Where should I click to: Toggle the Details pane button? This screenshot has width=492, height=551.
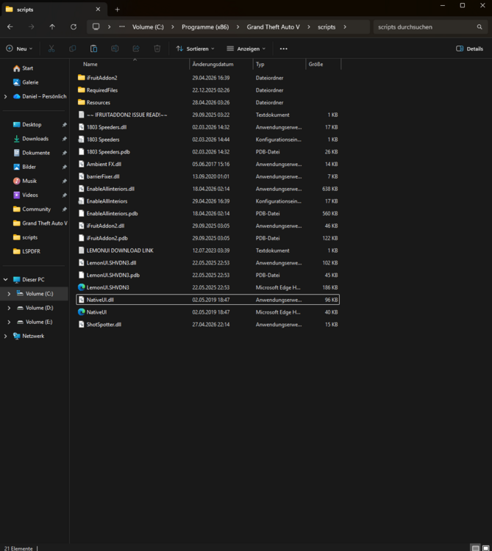[469, 48]
